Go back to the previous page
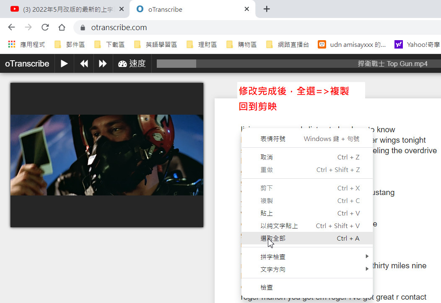The height and width of the screenshot is (303, 441). pyautogui.click(x=12, y=27)
